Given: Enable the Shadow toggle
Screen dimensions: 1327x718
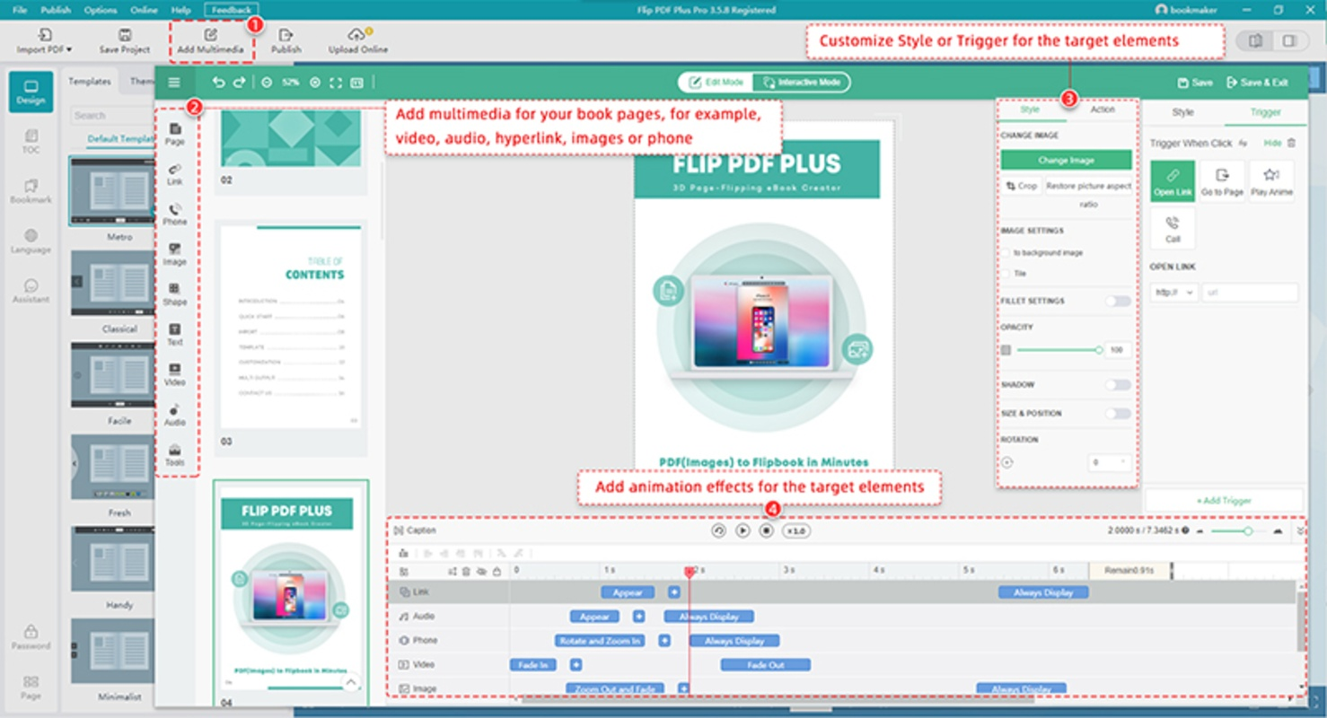Looking at the screenshot, I should coord(1117,385).
